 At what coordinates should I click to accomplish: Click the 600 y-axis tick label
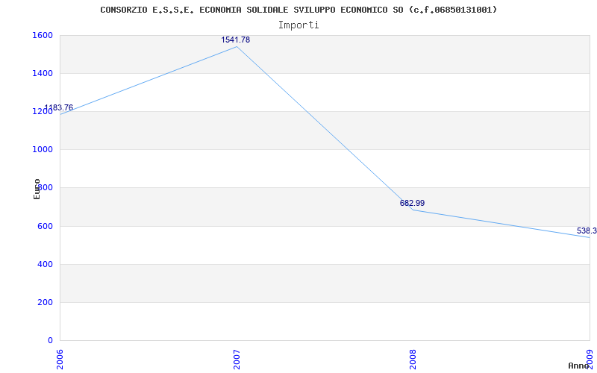(x=45, y=226)
